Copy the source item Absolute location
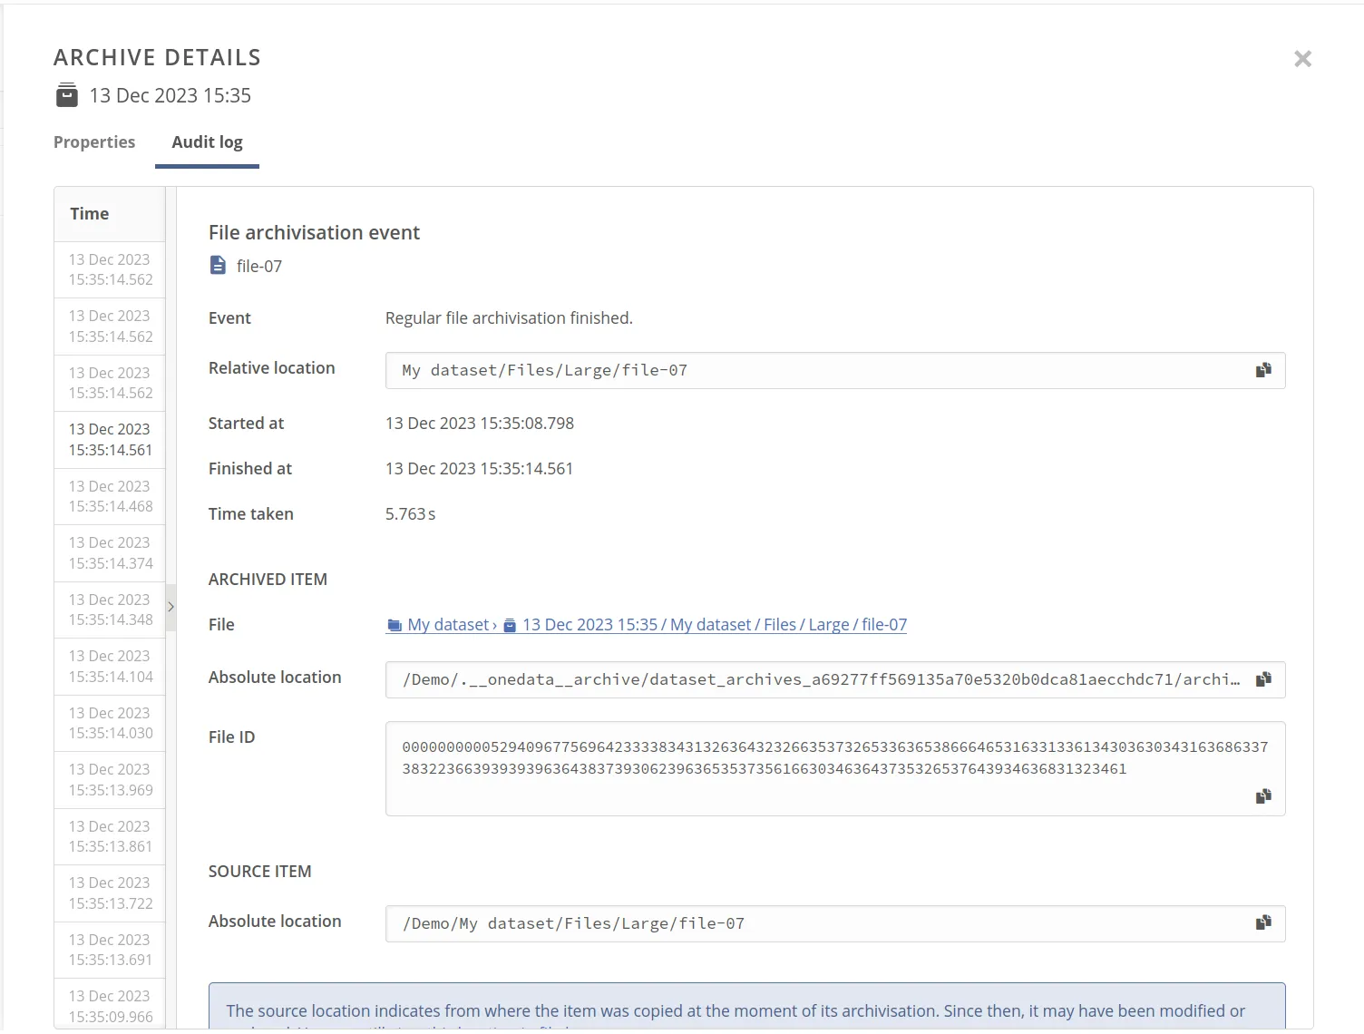The height and width of the screenshot is (1034, 1364). coord(1263,922)
